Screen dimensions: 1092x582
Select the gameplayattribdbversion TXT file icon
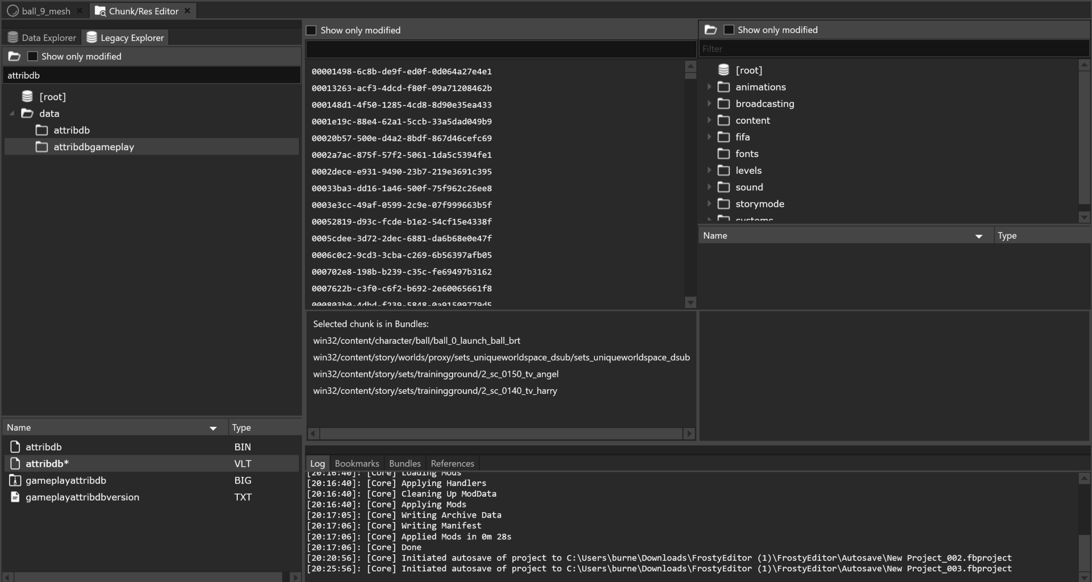pyautogui.click(x=15, y=497)
